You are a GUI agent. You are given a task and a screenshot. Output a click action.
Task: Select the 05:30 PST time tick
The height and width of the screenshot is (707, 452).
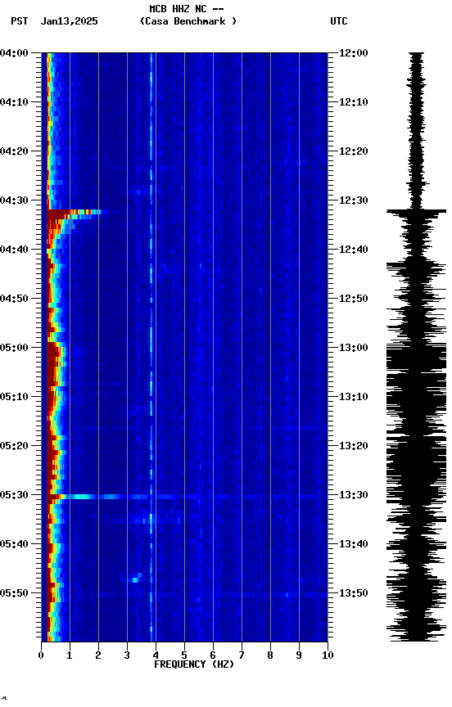click(14, 495)
